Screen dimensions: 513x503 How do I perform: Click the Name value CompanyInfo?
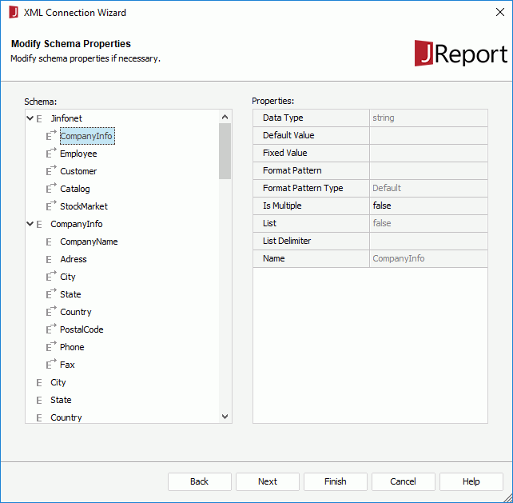[428, 258]
